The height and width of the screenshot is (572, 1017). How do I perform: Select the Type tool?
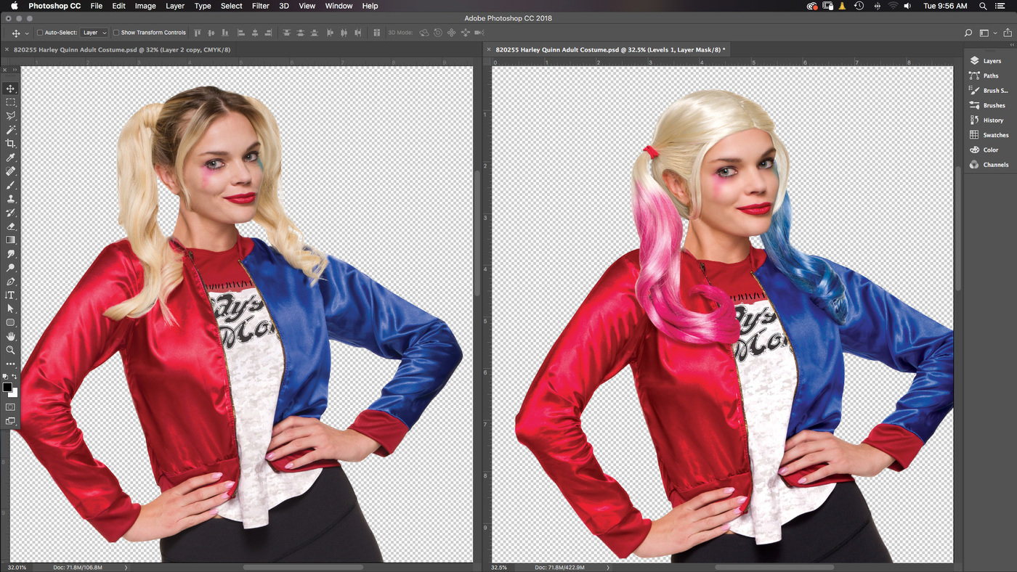point(10,295)
